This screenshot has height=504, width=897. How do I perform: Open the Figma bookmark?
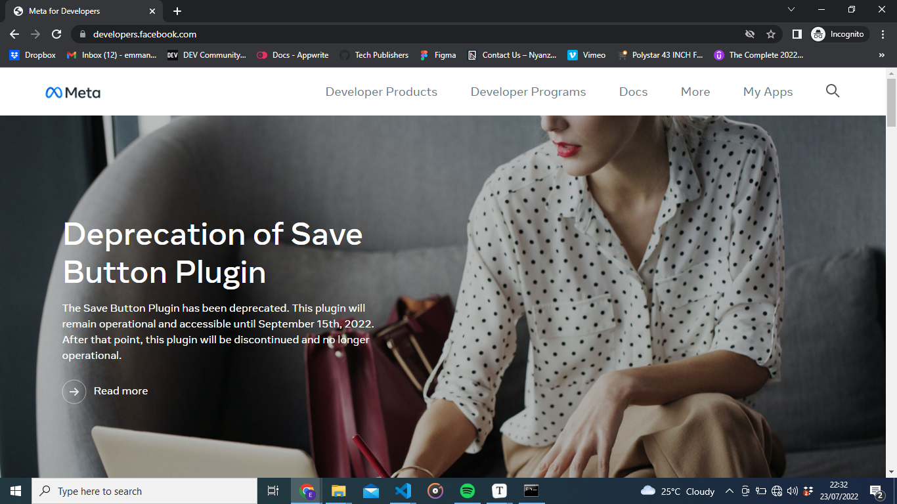click(x=438, y=55)
